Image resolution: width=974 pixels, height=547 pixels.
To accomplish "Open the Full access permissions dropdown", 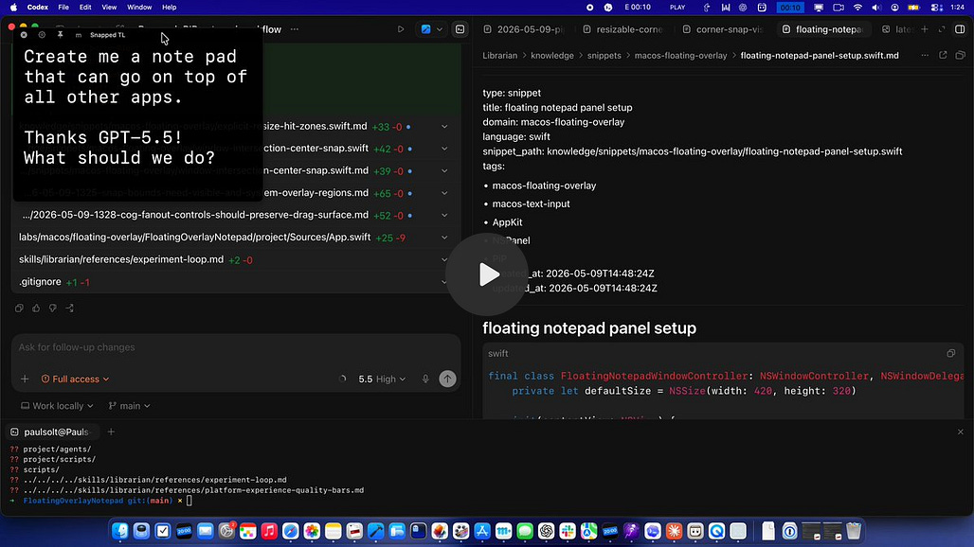I will [75, 379].
